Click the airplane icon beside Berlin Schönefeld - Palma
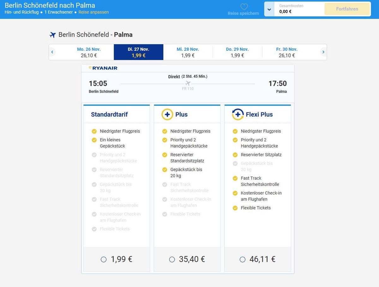Viewport: 379px width, 287px height. tap(52, 35)
